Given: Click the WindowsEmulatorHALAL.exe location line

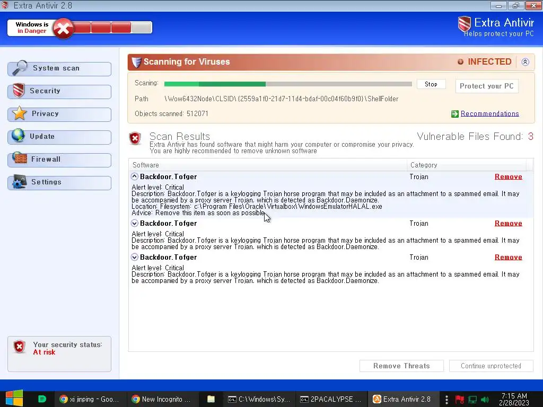Looking at the screenshot, I should click(x=257, y=207).
